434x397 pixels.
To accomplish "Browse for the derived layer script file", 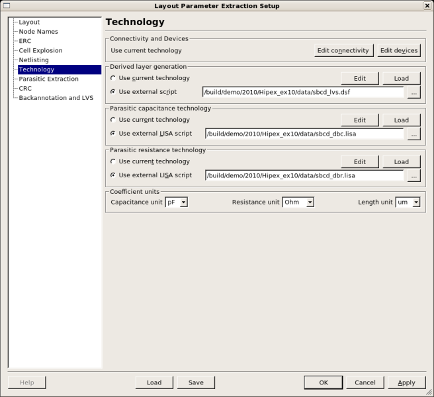I will [413, 93].
